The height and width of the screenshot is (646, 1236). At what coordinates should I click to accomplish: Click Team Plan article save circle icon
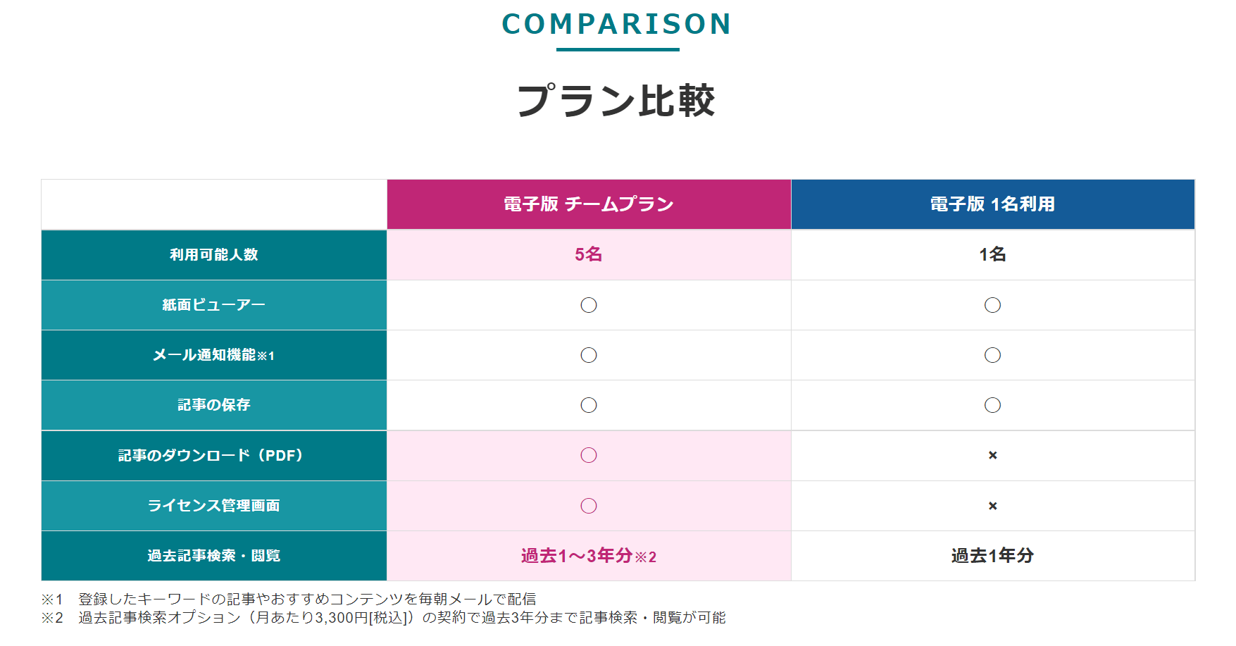[x=589, y=405]
